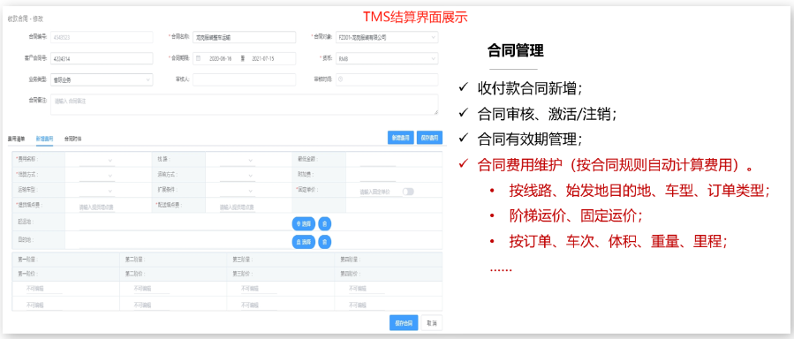Open the 扩展条件 extended condition dropdown

[x=237, y=192]
